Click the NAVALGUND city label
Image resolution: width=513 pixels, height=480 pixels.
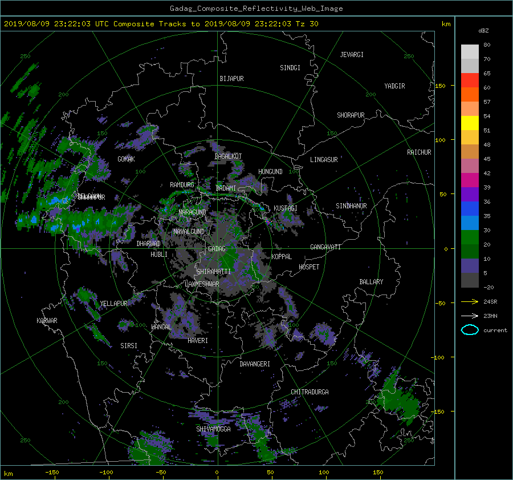189,232
